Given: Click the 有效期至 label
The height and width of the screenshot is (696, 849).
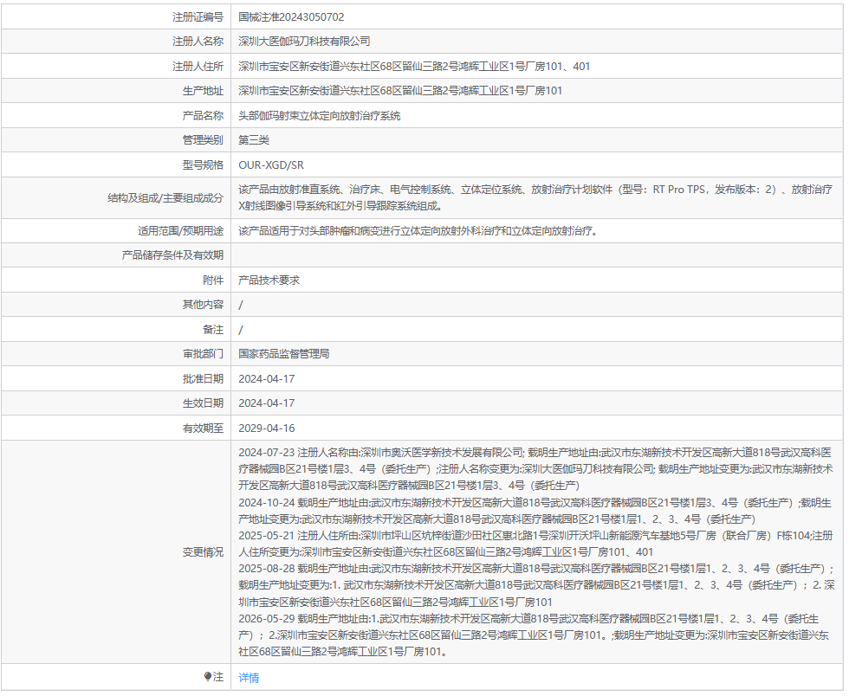Looking at the screenshot, I should [203, 428].
